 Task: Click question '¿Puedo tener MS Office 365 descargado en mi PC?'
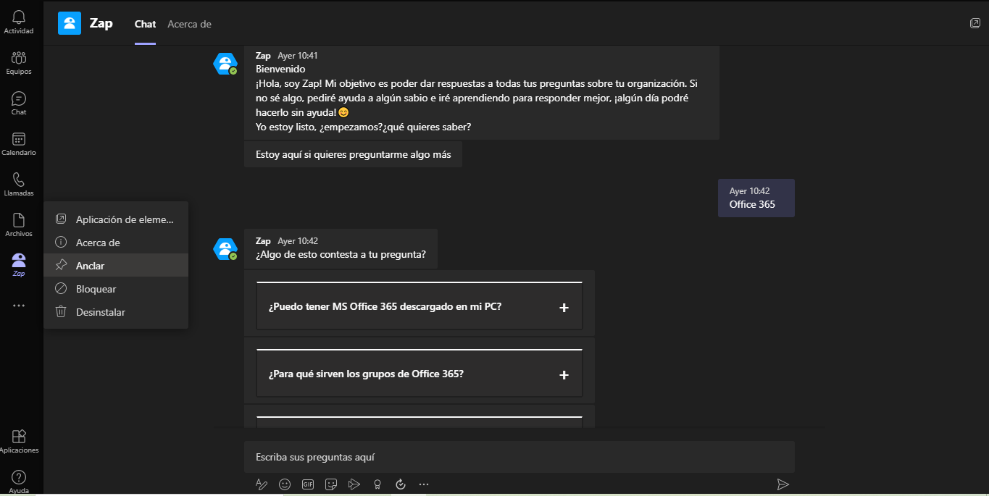385,306
